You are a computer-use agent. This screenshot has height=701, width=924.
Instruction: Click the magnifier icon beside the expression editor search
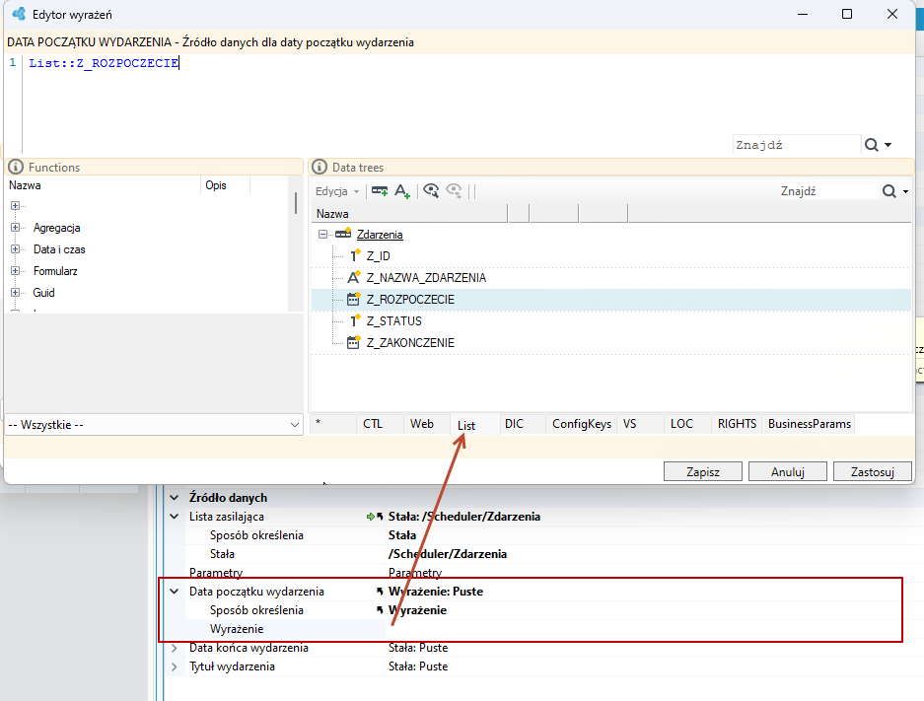point(872,145)
